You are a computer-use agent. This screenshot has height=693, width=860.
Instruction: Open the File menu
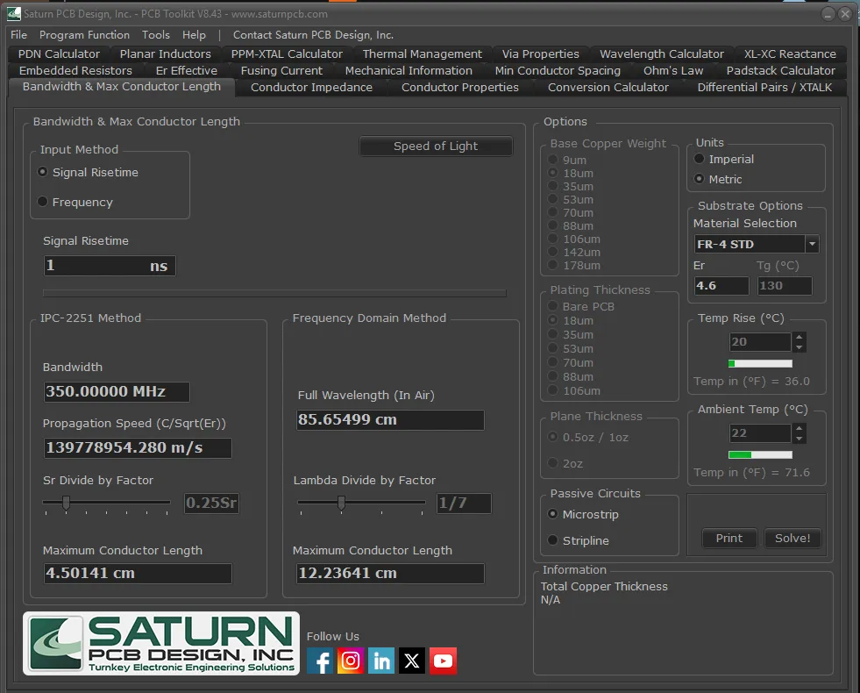click(18, 35)
